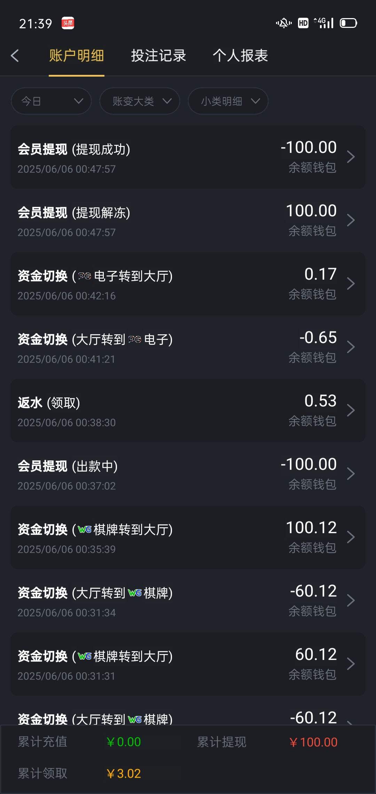The width and height of the screenshot is (376, 794).
Task: Tap the WG logo in 00:35:39 entry
Action: [85, 530]
